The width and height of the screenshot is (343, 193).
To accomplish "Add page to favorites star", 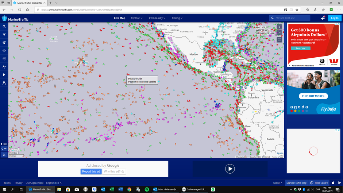I will (x=297, y=9).
